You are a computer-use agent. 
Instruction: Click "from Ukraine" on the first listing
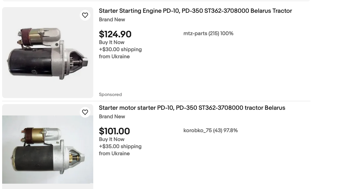point(114,56)
